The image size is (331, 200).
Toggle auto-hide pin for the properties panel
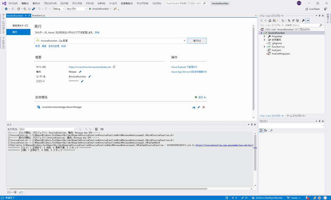pyautogui.click(x=320, y=121)
